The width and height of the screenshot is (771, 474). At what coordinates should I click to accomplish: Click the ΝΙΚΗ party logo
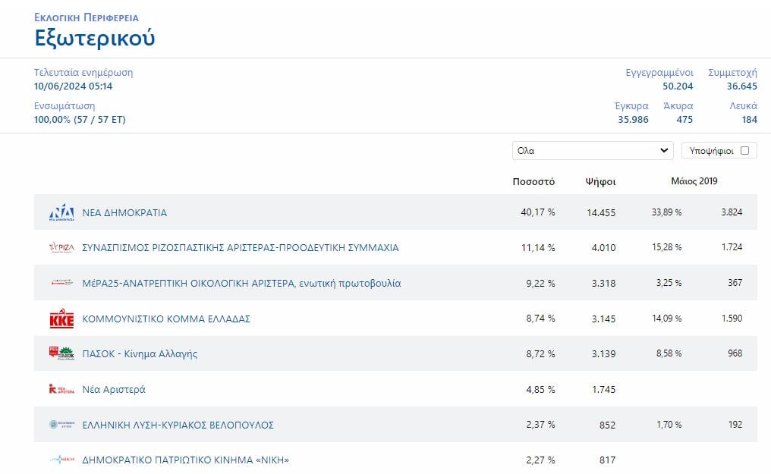point(61,460)
